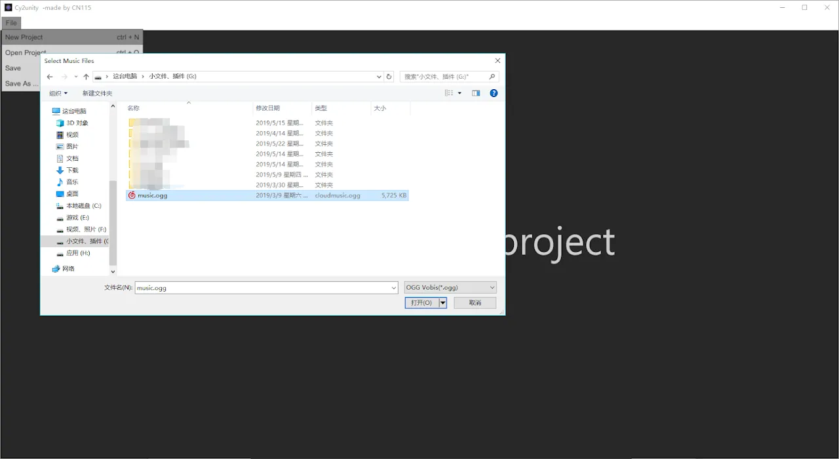Click 新建文件夹 (New Folder) button
This screenshot has width=839, height=459.
97,93
